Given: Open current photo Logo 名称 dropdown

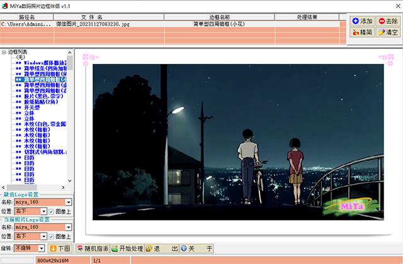Looking at the screenshot, I should [69, 228].
